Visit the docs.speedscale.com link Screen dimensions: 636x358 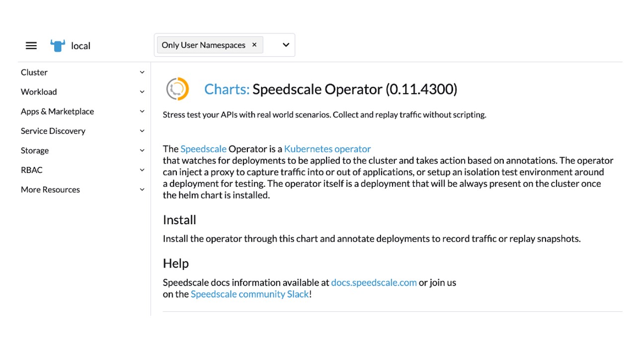(x=374, y=282)
